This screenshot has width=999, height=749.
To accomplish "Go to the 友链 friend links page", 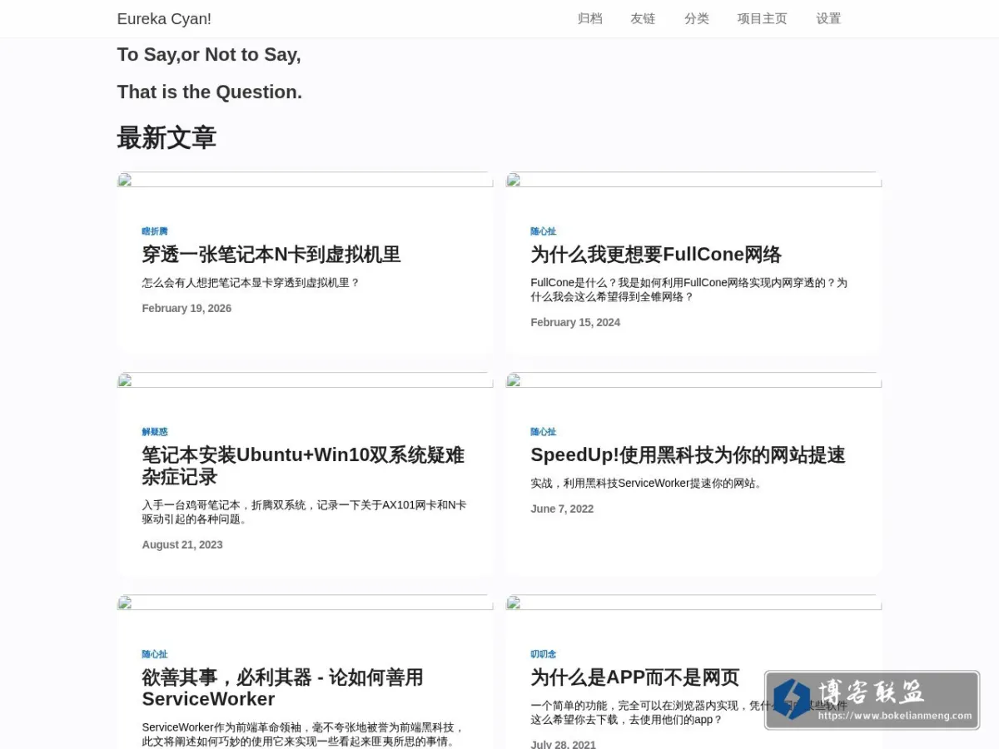I will 643,18.
